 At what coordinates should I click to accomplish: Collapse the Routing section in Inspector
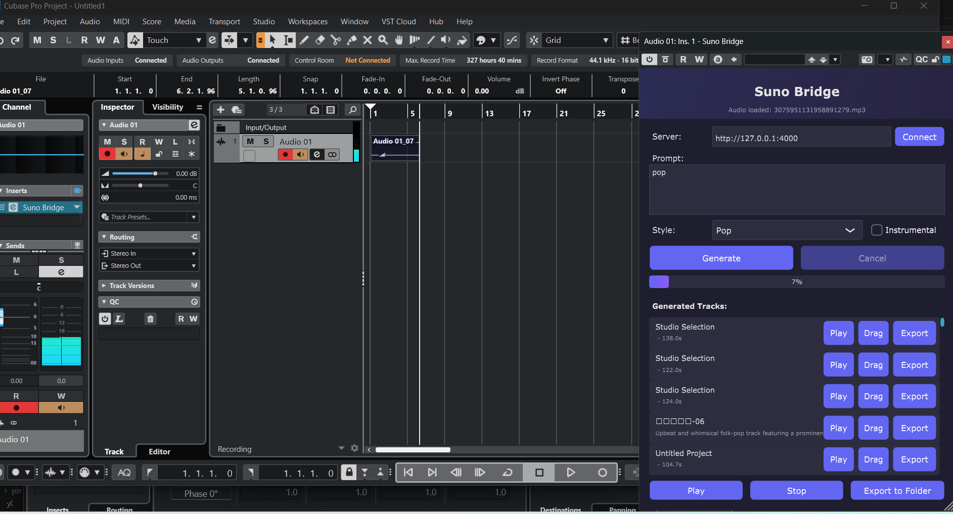click(x=104, y=237)
